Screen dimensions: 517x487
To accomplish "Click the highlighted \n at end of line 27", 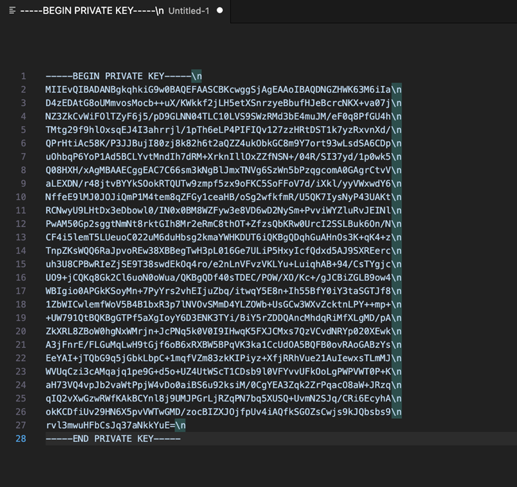I will coord(180,425).
